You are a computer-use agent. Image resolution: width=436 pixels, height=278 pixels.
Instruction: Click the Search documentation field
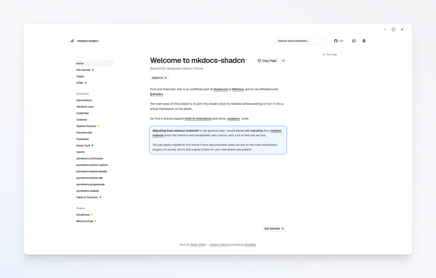click(301, 41)
